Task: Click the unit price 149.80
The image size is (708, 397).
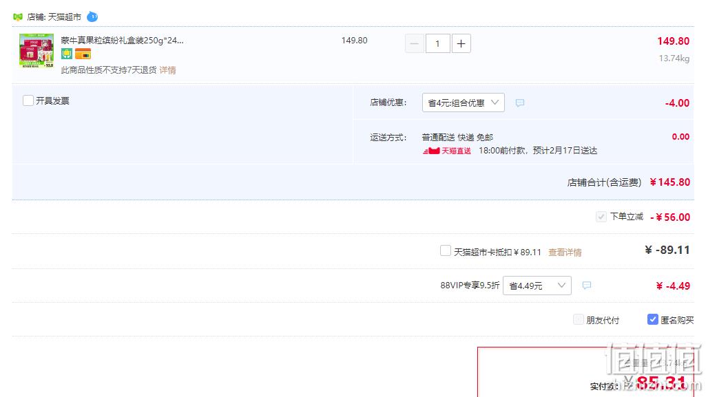Action: [x=355, y=40]
